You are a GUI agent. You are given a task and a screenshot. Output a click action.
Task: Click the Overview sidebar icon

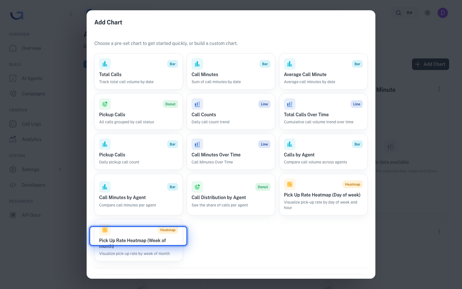point(13,48)
